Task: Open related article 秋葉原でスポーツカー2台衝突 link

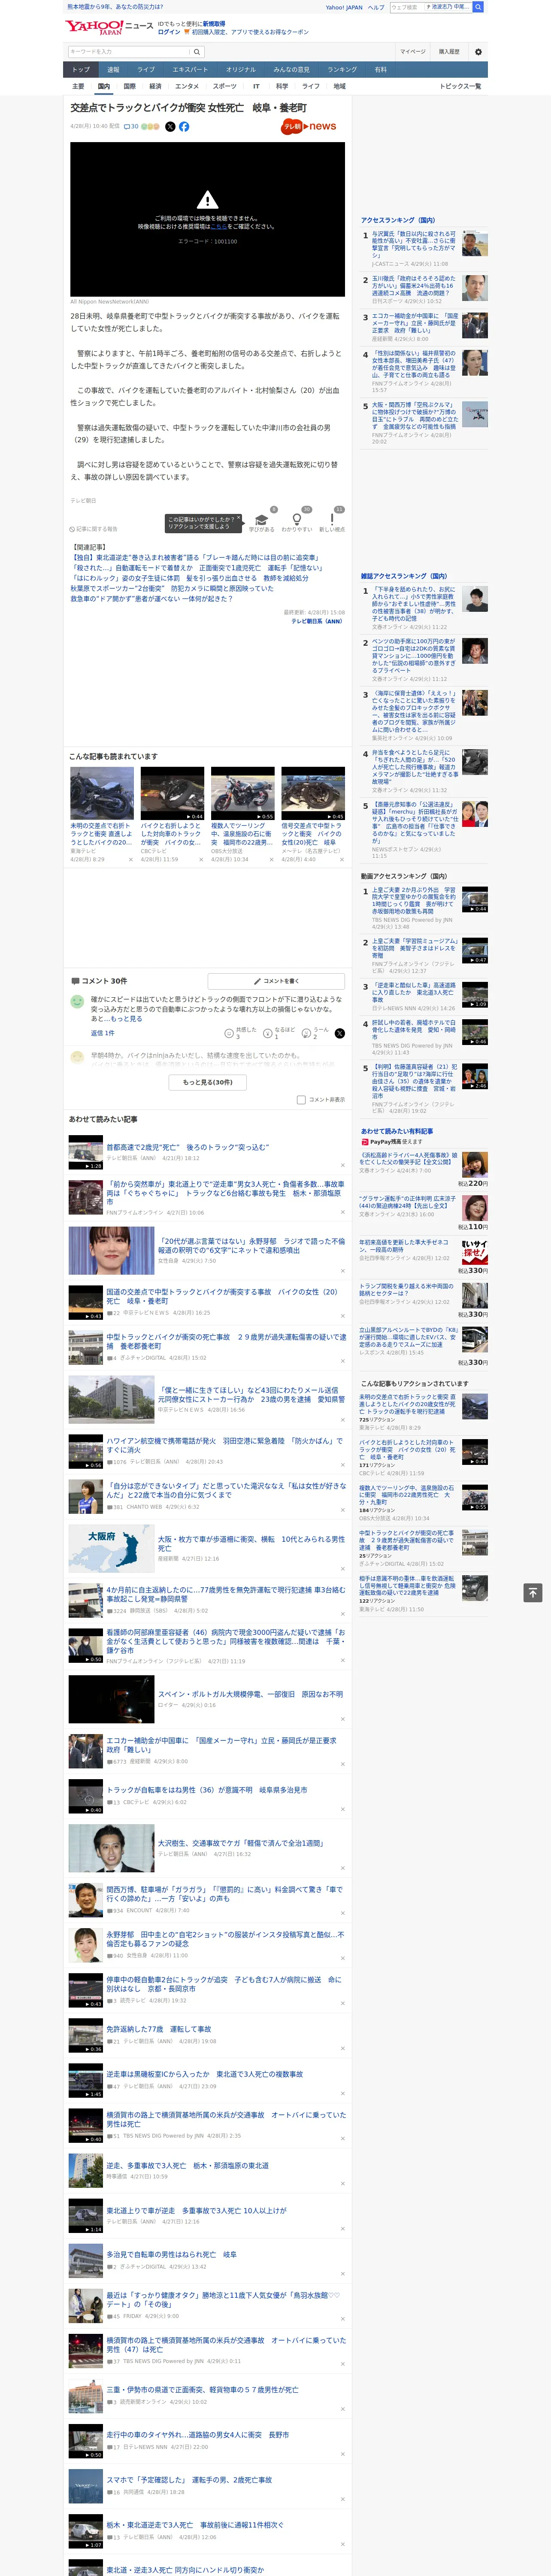Action: (172, 589)
